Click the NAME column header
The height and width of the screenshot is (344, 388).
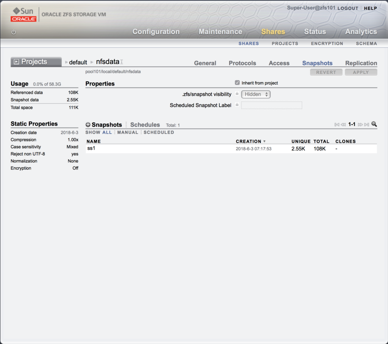[x=94, y=142]
